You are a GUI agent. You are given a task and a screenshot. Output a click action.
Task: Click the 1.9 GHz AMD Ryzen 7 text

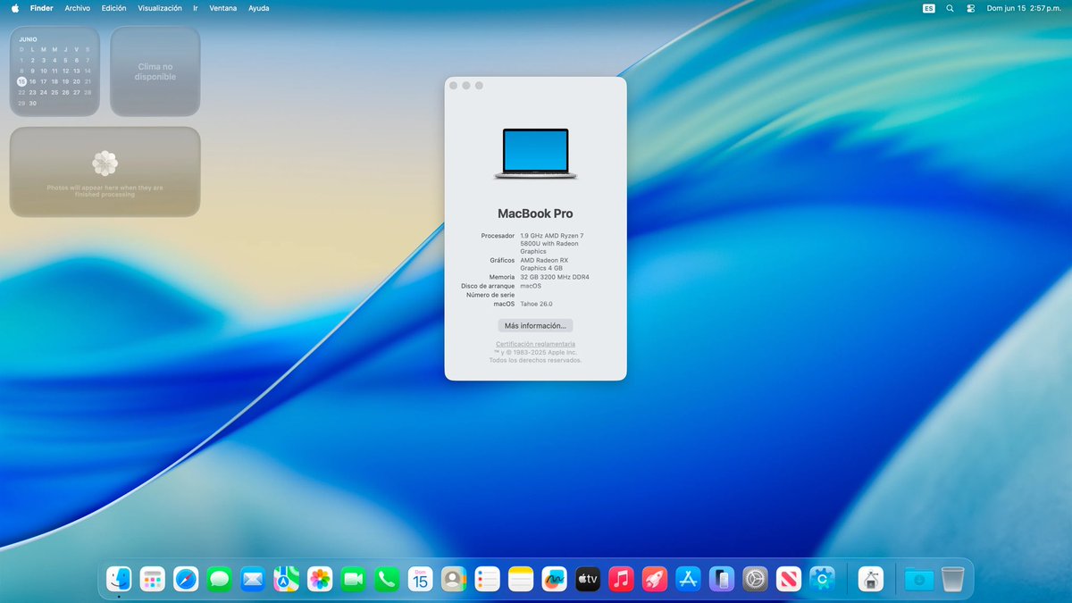tap(551, 236)
